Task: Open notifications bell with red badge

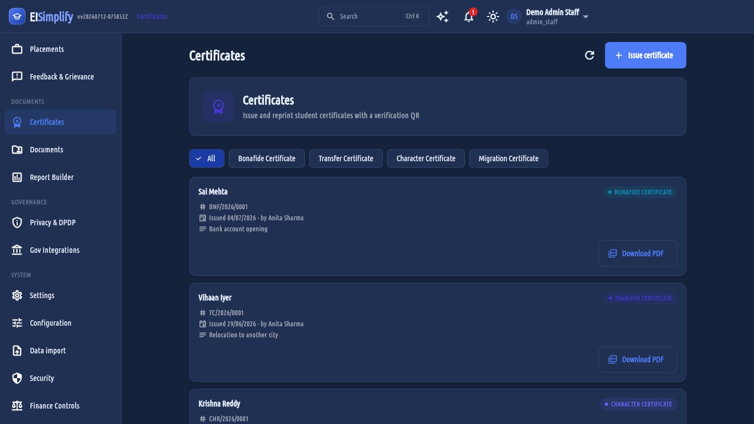Action: pos(468,17)
